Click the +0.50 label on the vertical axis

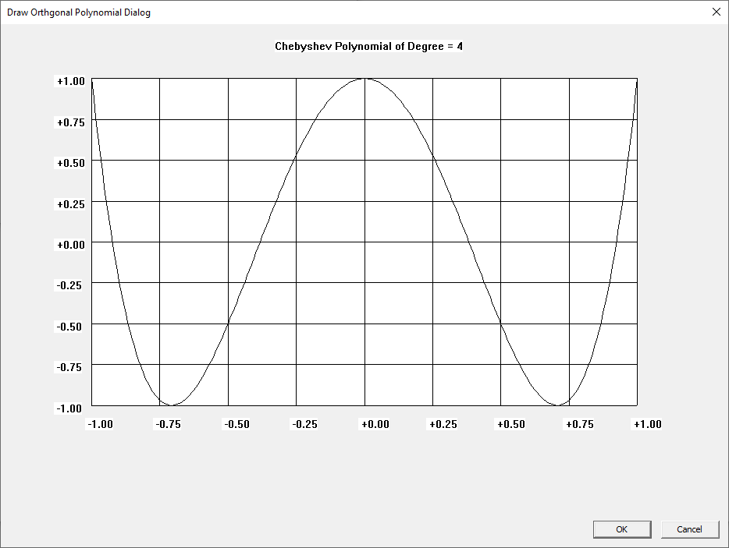coord(71,162)
